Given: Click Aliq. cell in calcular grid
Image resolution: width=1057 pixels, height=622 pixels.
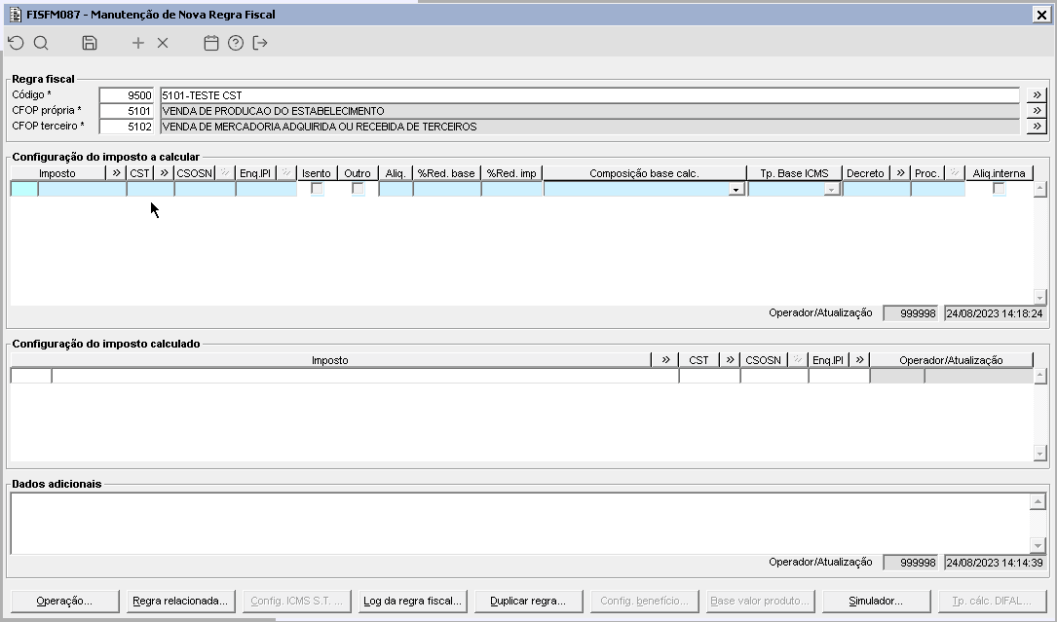Looking at the screenshot, I should tap(396, 189).
